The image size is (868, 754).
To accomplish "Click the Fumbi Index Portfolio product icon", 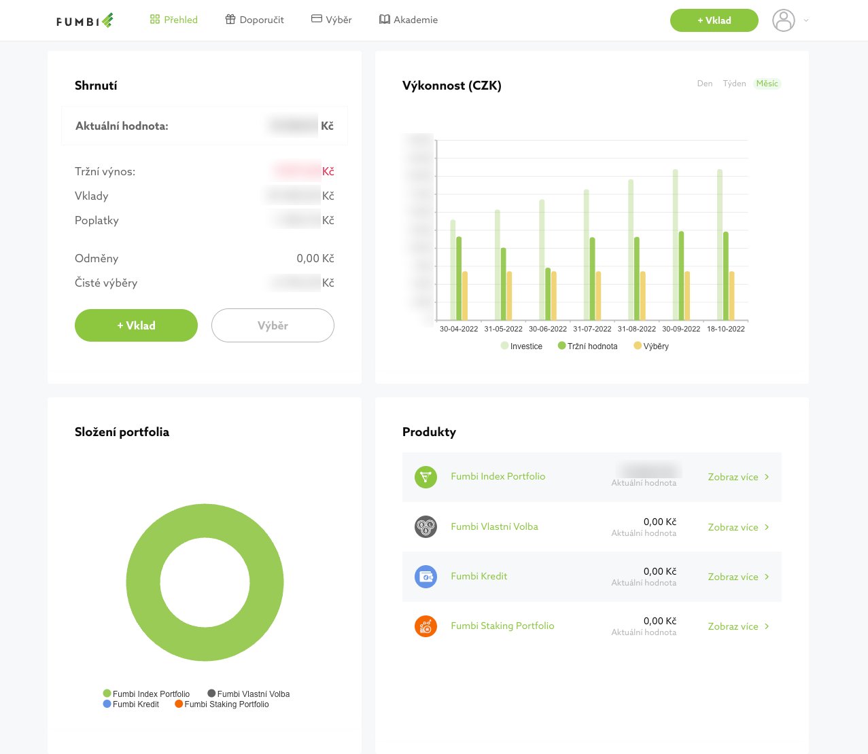I will [426, 477].
